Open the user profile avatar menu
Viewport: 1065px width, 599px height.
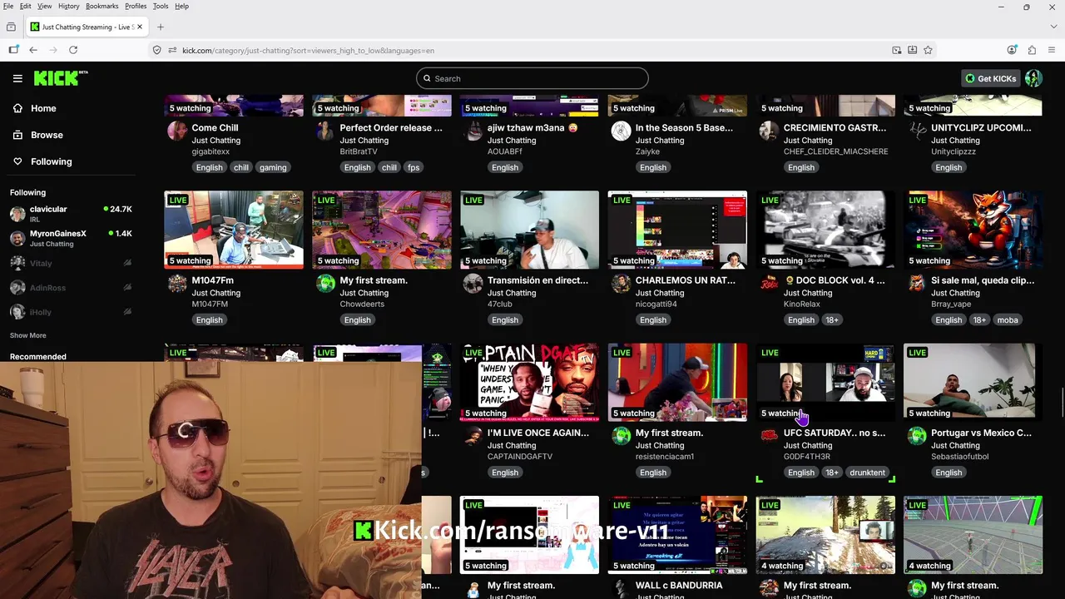click(x=1033, y=78)
